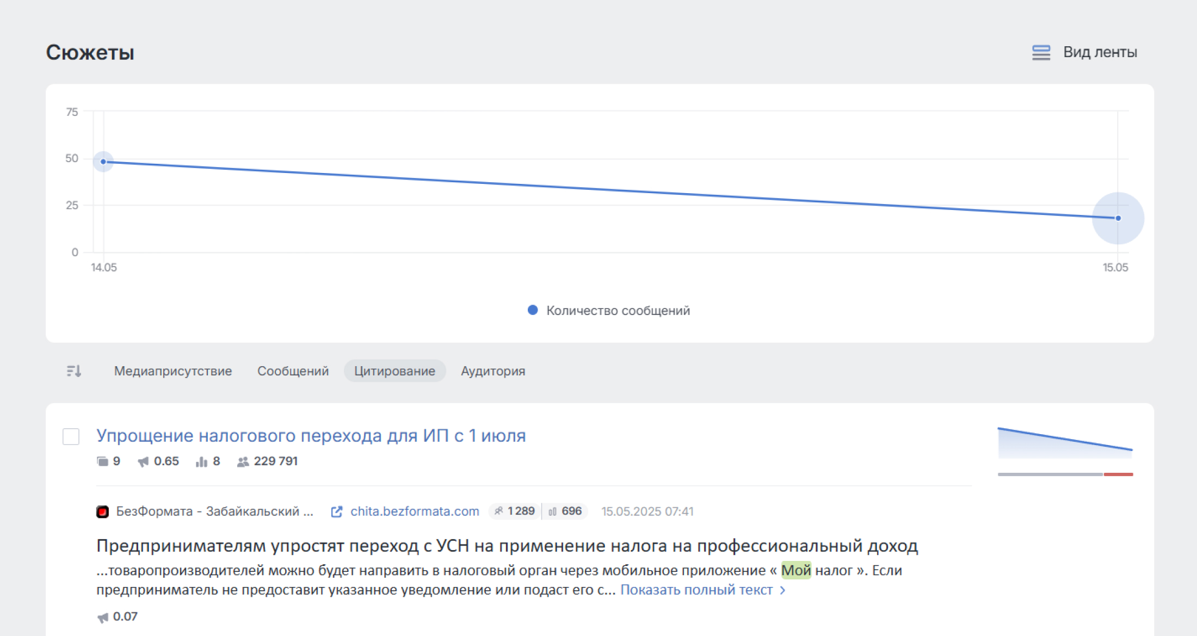Click the messages count icon showing 9

point(102,461)
